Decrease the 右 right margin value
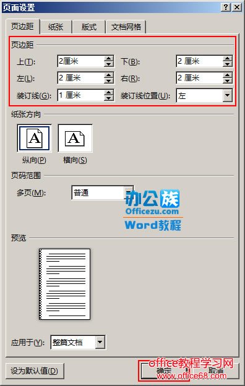The height and width of the screenshot is (386, 245). tap(228, 81)
